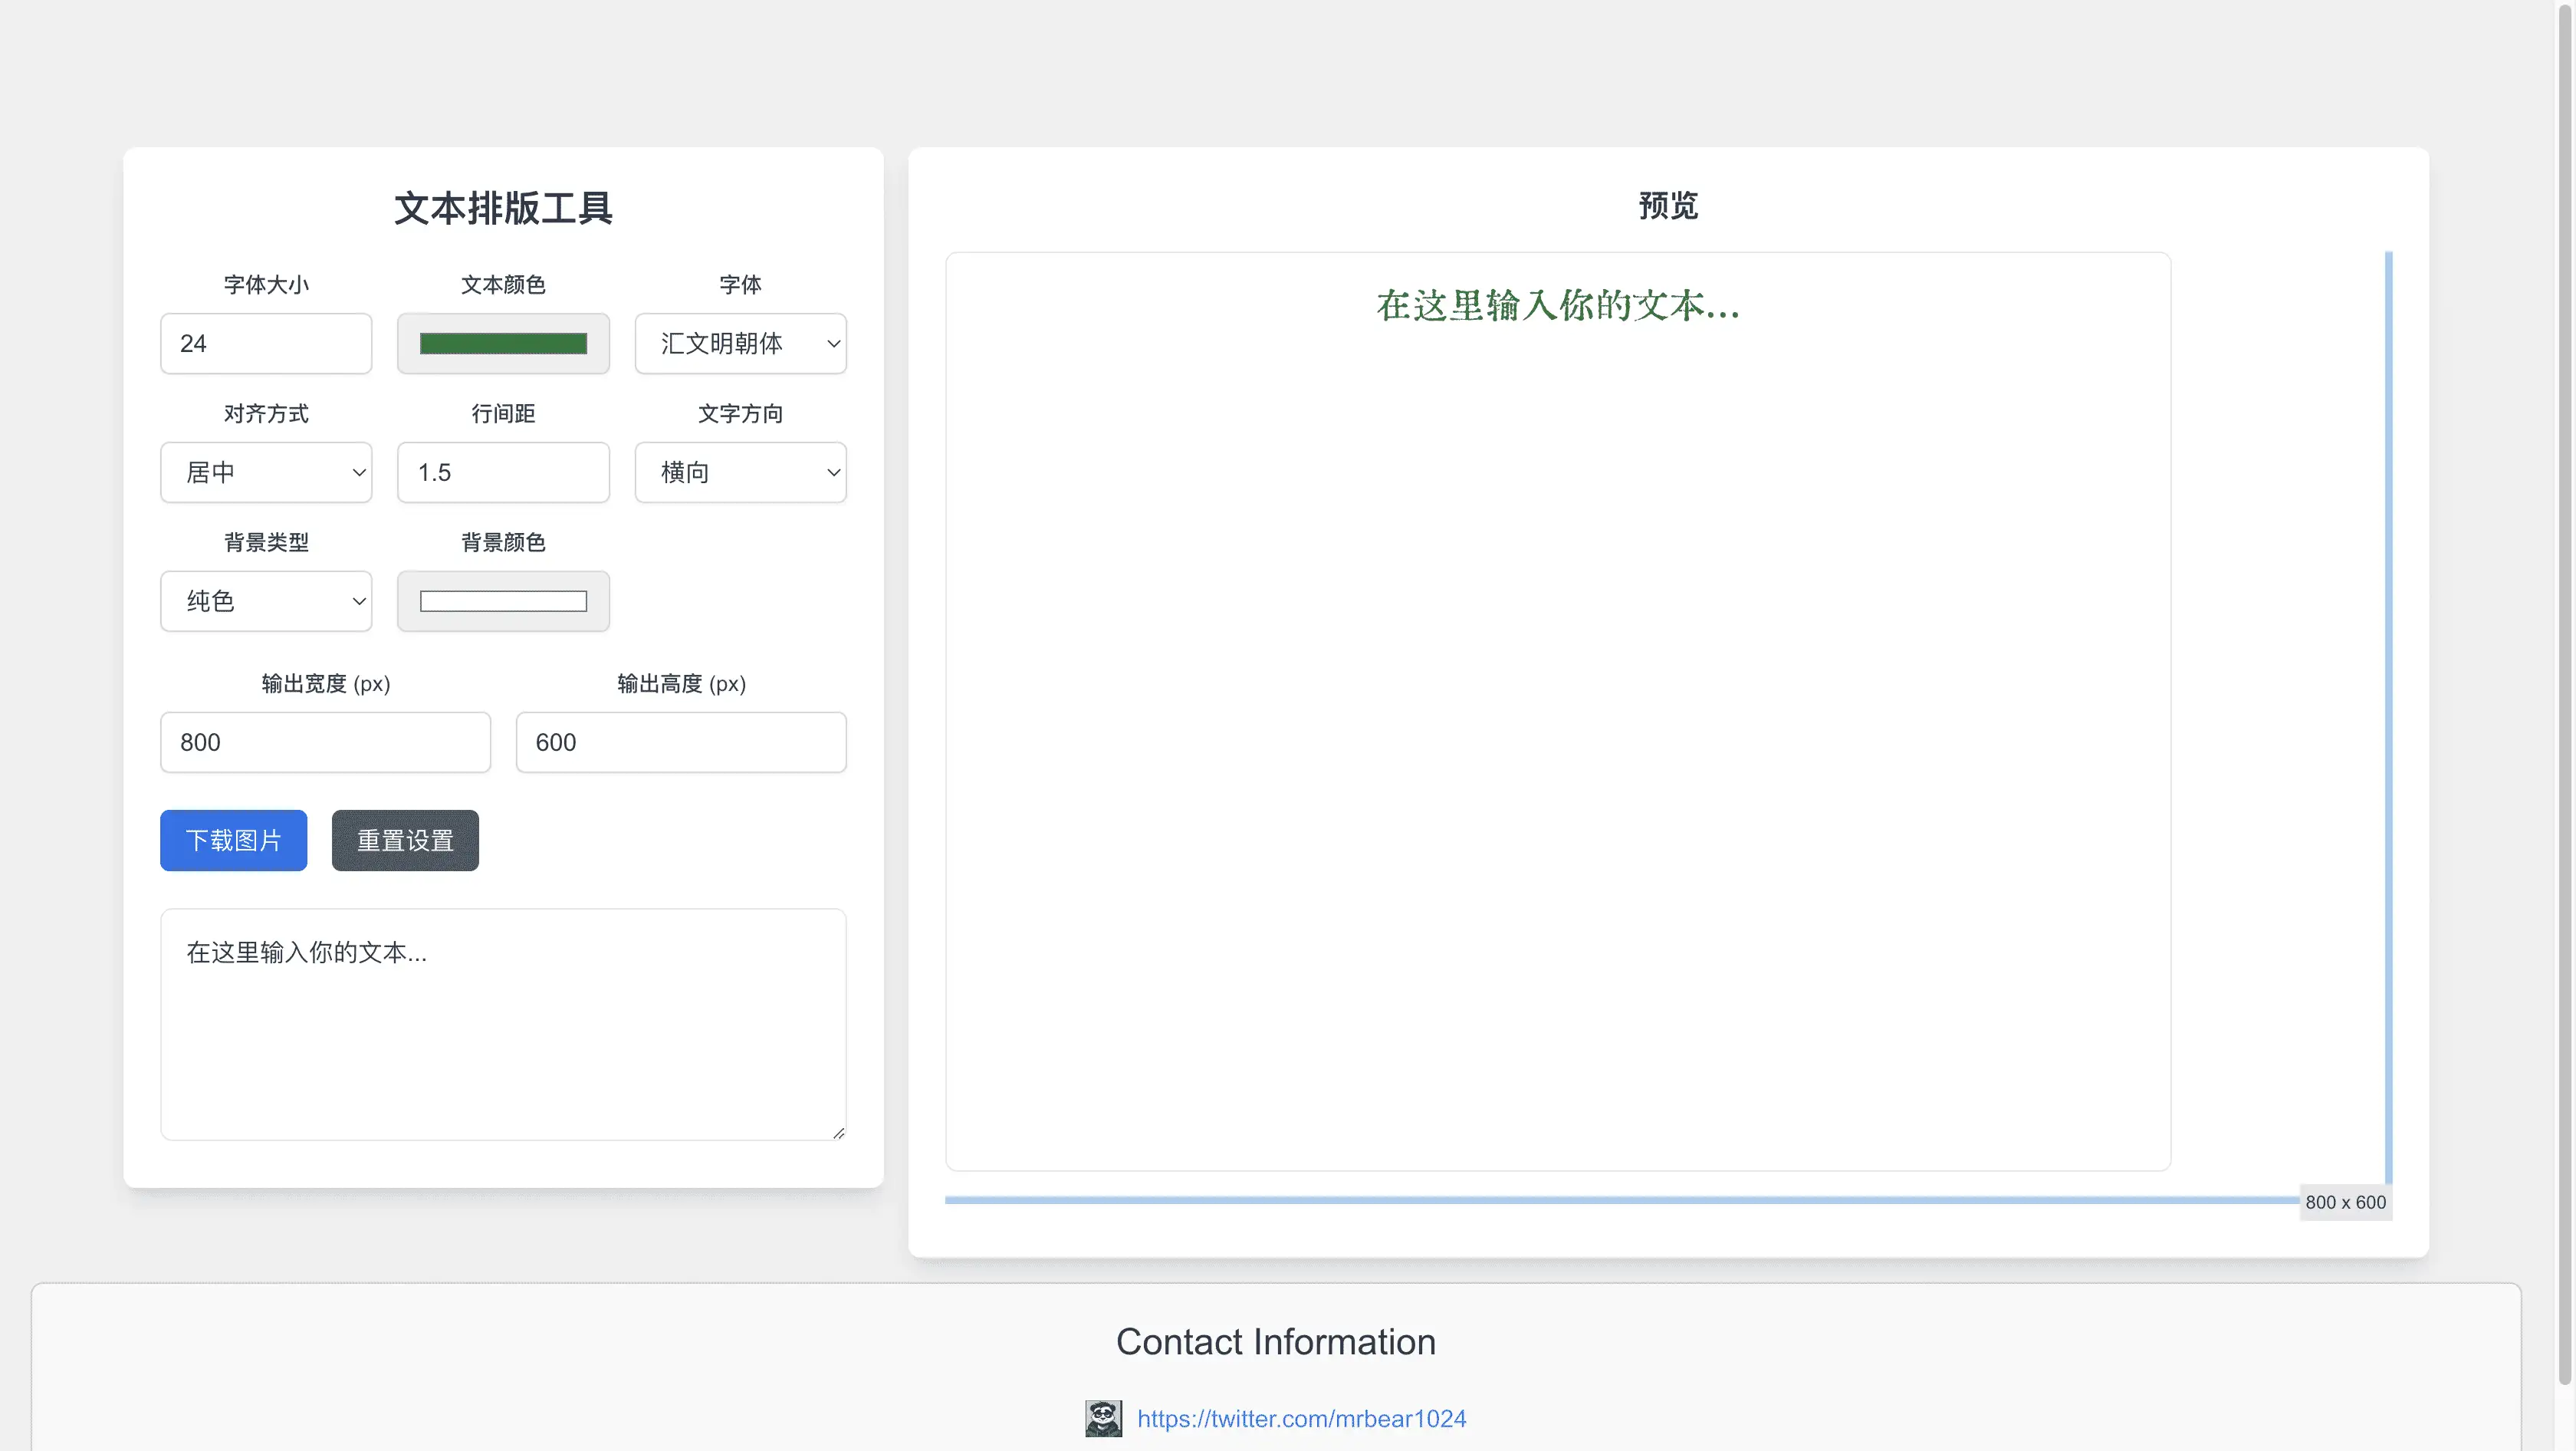Click the 字体大小 field containing 24

[x=266, y=344]
